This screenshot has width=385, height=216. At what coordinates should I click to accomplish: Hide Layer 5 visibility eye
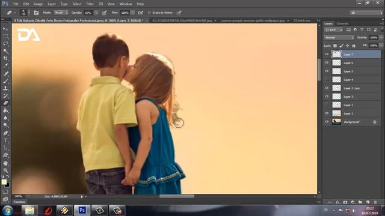pos(327,71)
